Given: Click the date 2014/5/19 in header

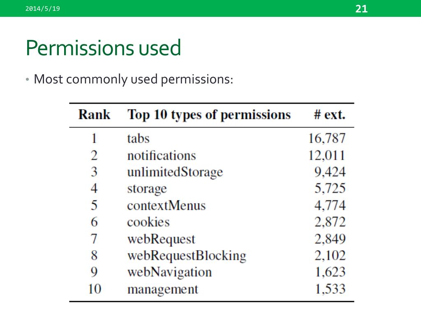Looking at the screenshot, I should (43, 9).
